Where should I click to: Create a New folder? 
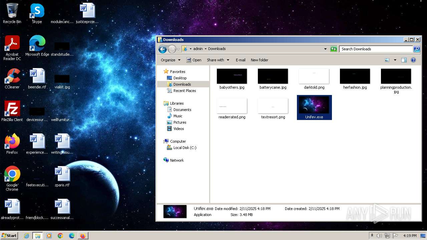[x=260, y=60]
